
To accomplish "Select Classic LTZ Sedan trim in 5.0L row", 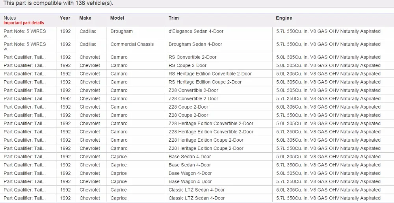I will click(197, 190).
